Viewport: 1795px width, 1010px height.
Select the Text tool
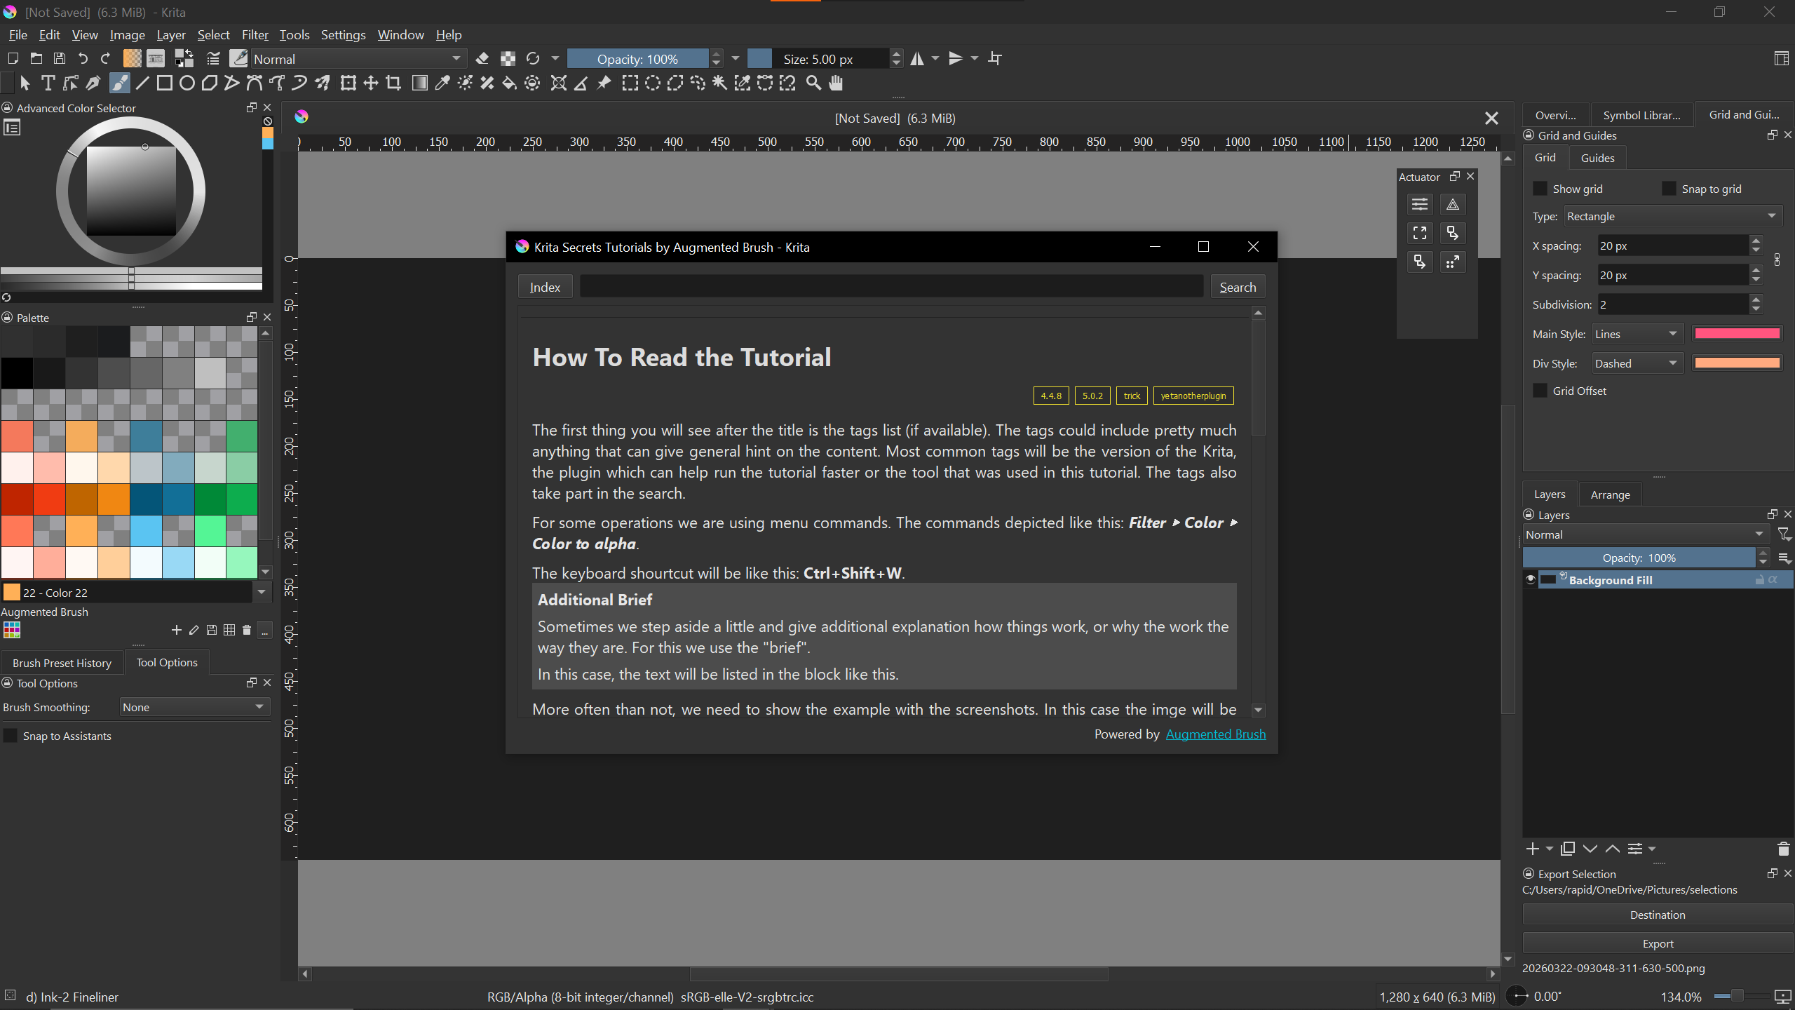[x=48, y=83]
